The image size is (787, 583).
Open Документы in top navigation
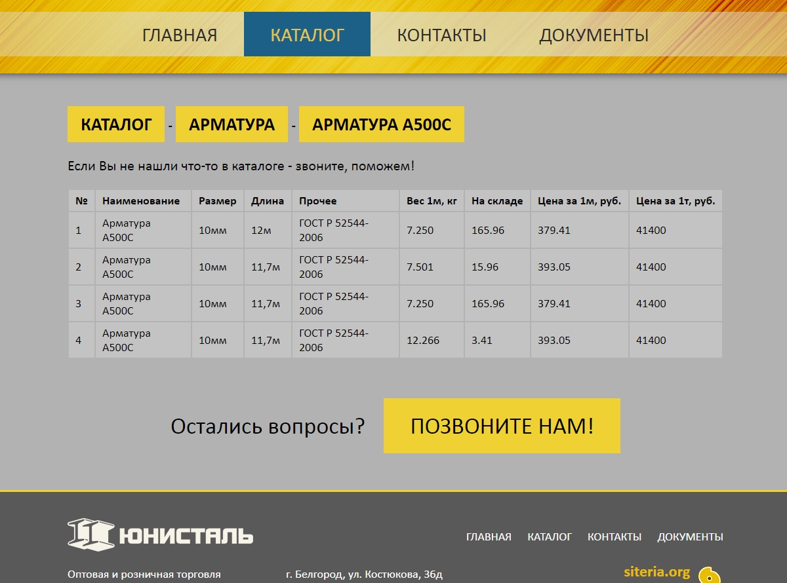tap(594, 35)
